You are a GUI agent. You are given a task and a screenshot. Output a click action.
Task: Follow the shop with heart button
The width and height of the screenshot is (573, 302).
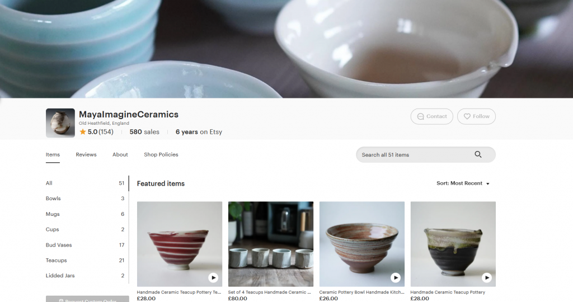pyautogui.click(x=476, y=116)
